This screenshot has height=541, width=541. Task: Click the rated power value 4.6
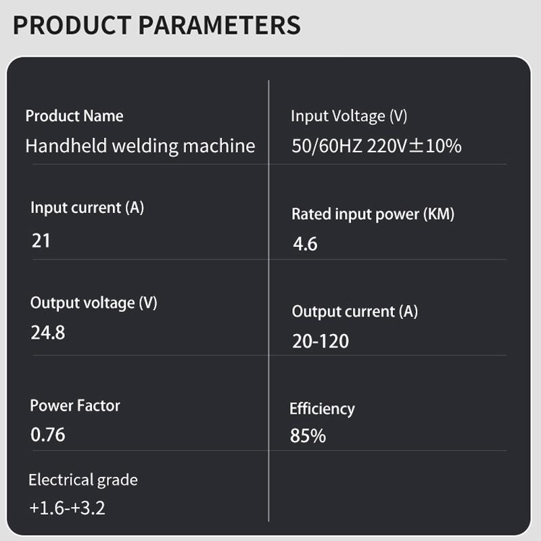pos(305,243)
